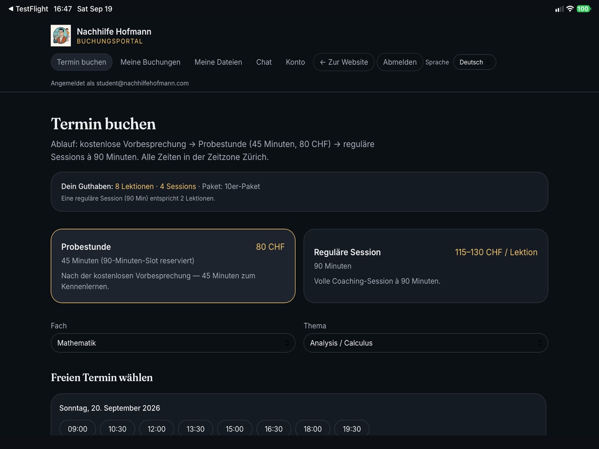Tap the Nachhilfe Hofmann logo avatar
The height and width of the screenshot is (449, 599).
pos(61,36)
